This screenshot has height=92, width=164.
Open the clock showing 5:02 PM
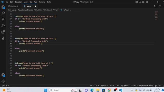(x=157, y=90)
